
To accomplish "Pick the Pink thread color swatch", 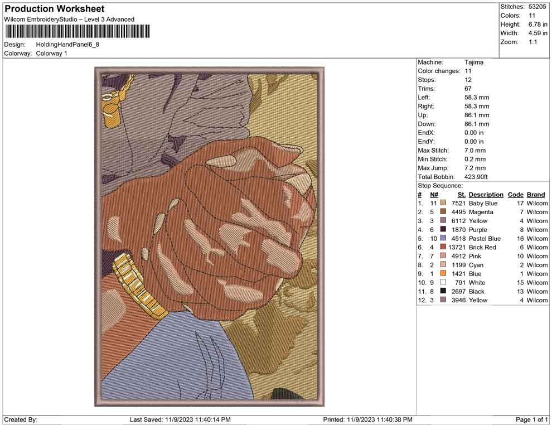I will [443, 255].
